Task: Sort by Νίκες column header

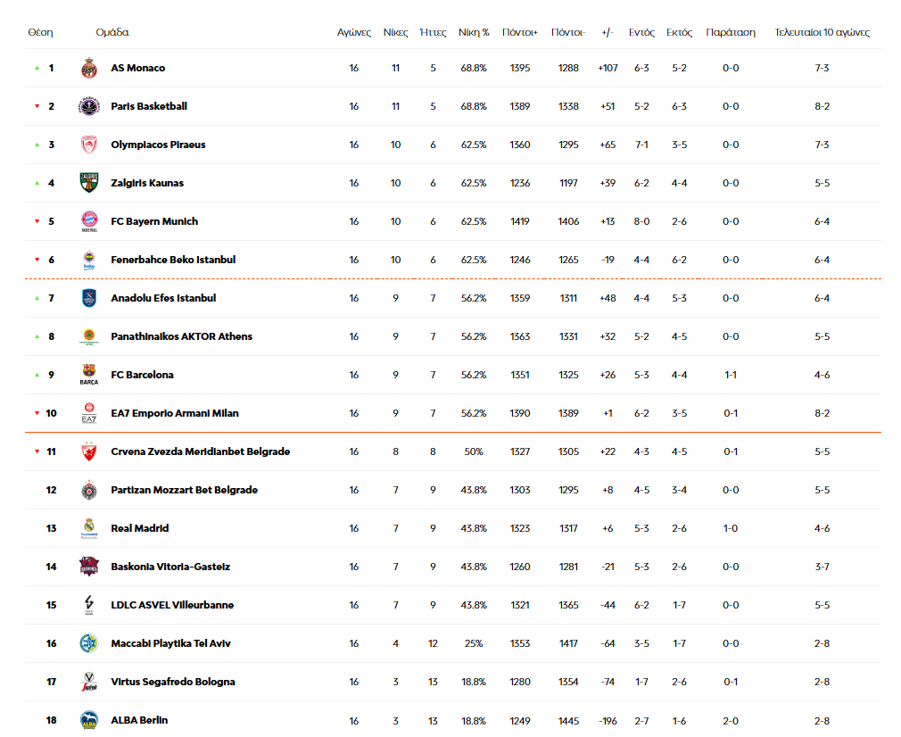Action: (x=395, y=32)
